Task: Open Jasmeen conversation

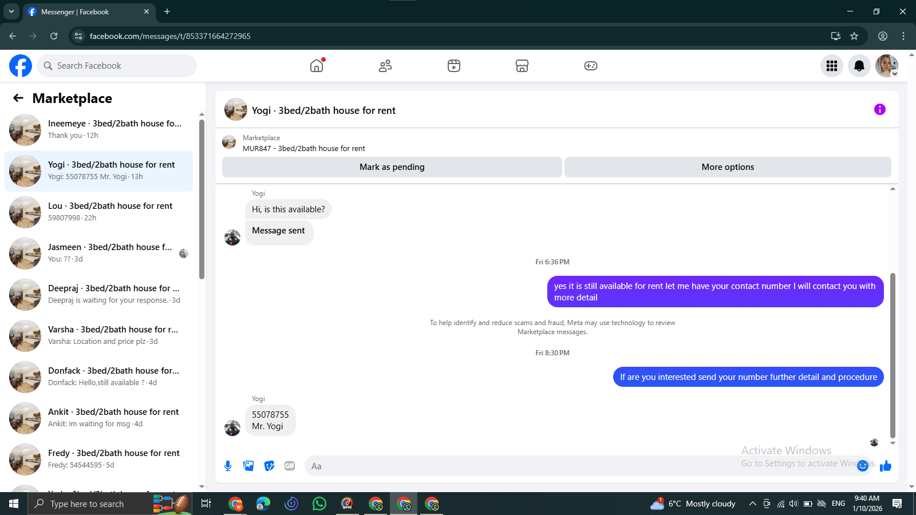Action: (98, 253)
